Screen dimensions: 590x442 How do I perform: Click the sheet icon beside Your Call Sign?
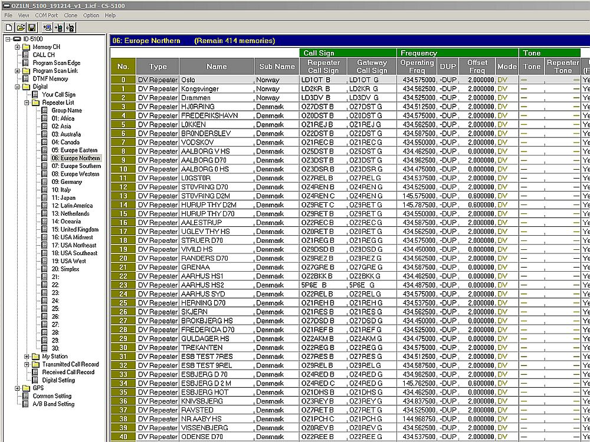click(x=35, y=94)
